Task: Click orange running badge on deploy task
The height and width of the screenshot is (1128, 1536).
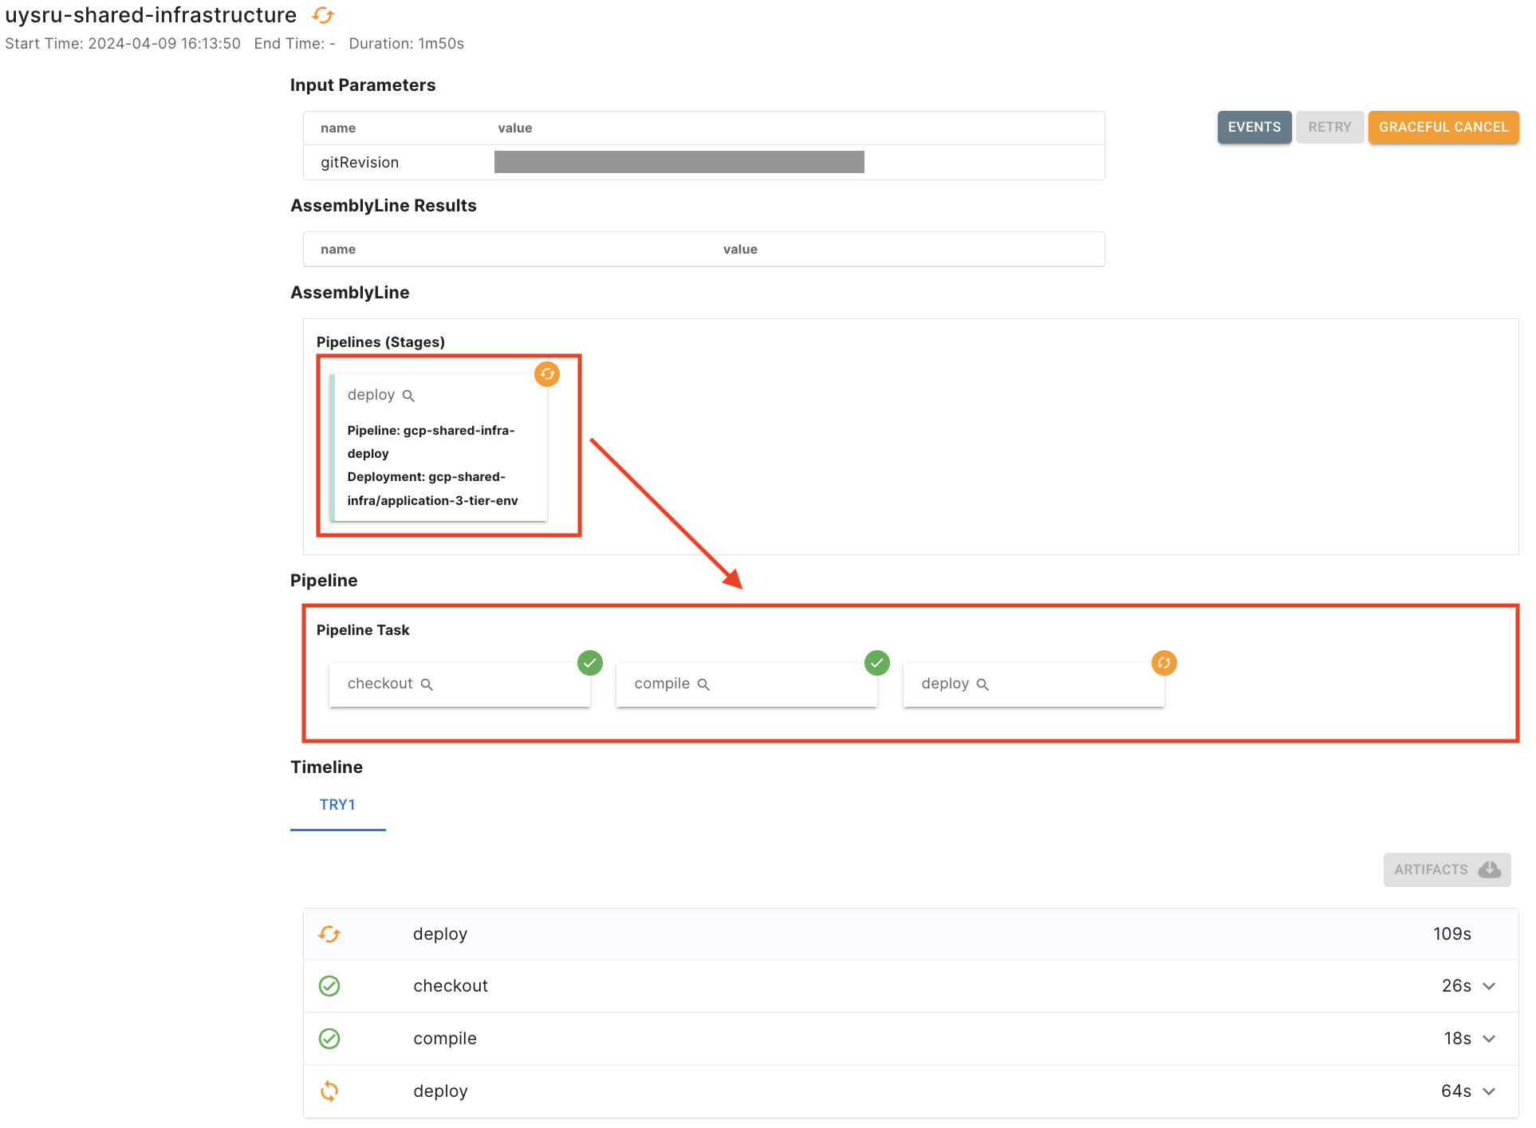Action: coord(1164,663)
